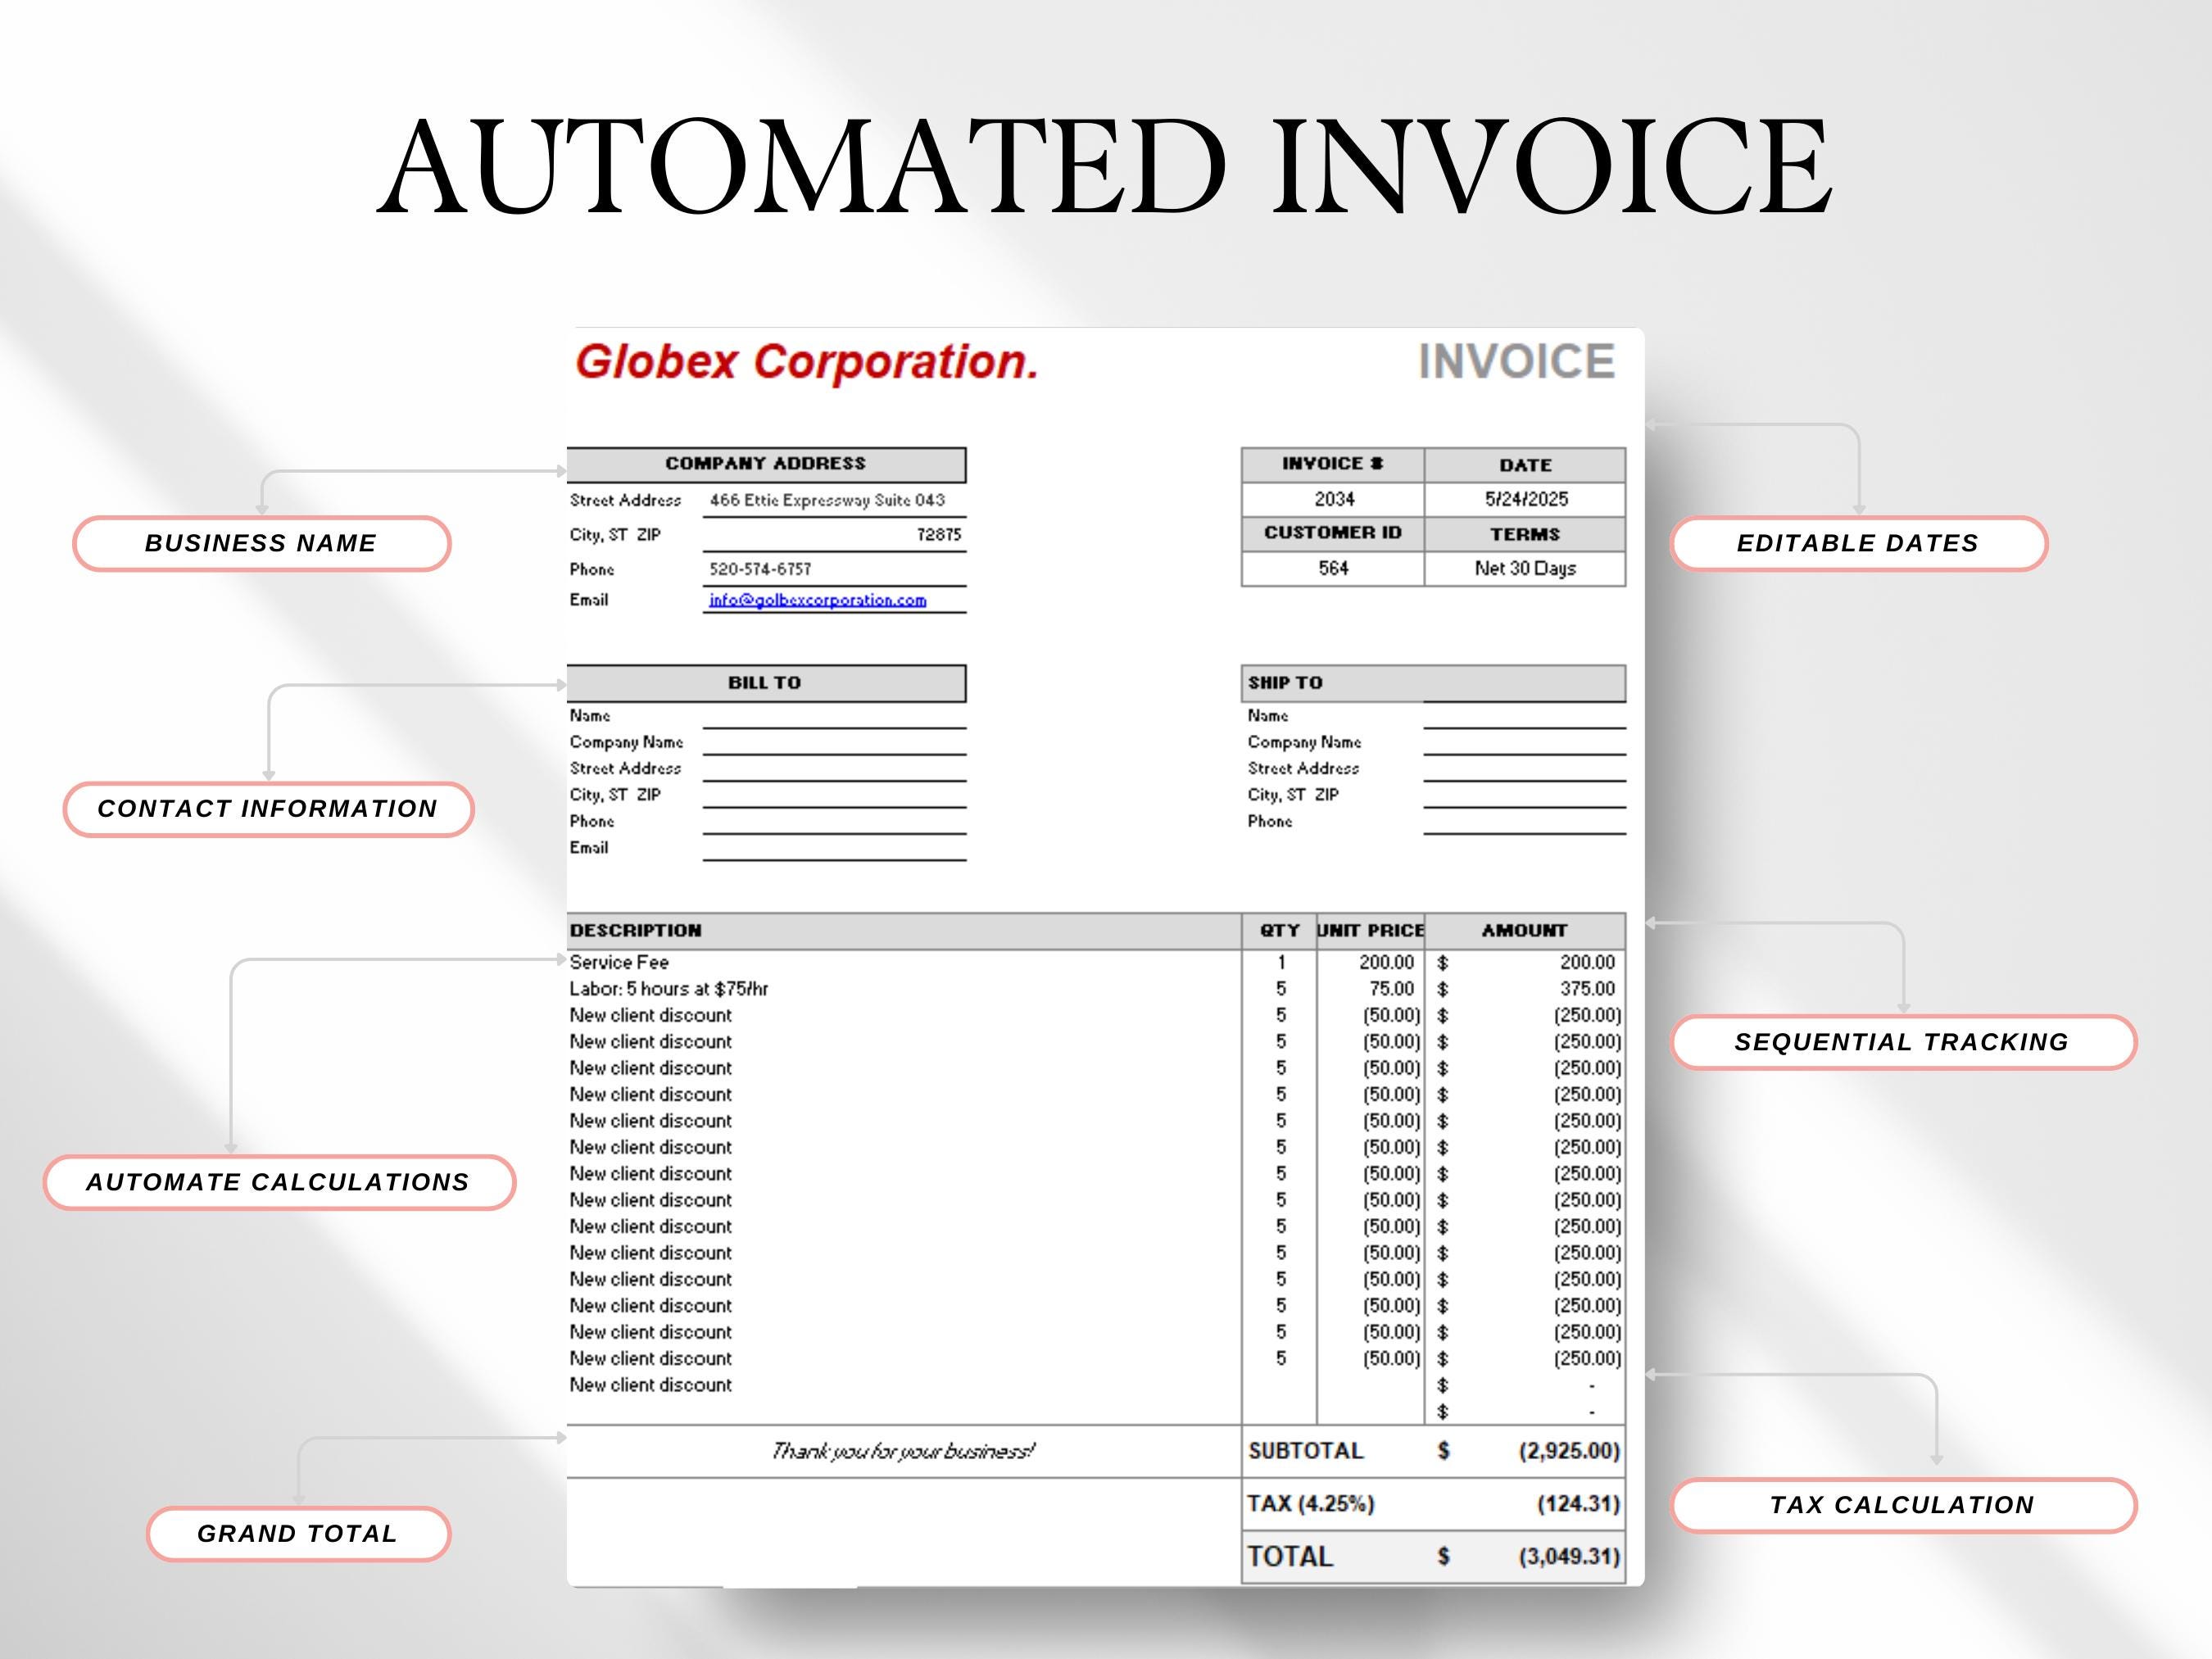Click the Ship To Phone blank field
Image resolution: width=2212 pixels, height=1659 pixels.
(1524, 822)
